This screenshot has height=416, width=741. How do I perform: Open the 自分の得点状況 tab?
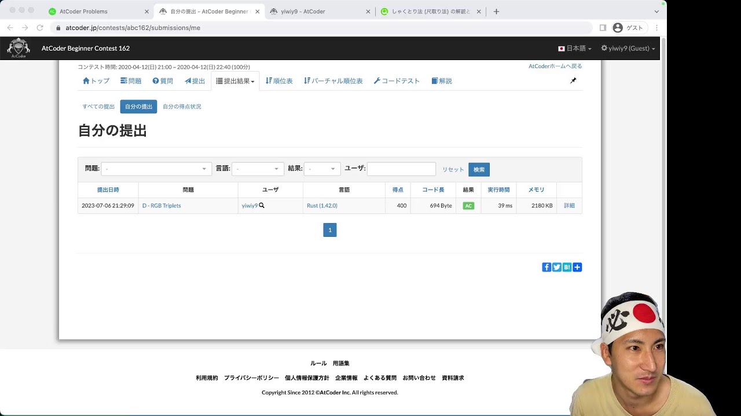(181, 106)
